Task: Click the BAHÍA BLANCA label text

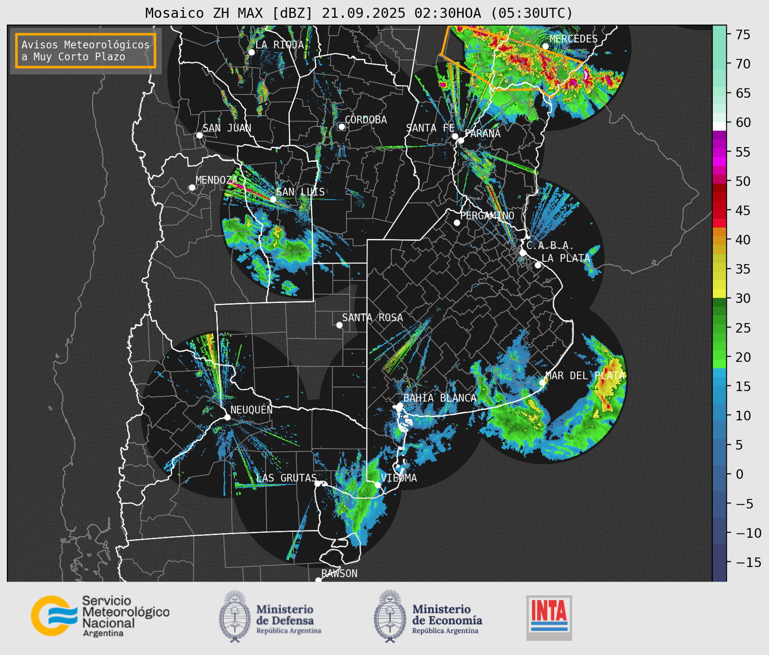Action: 440,398
